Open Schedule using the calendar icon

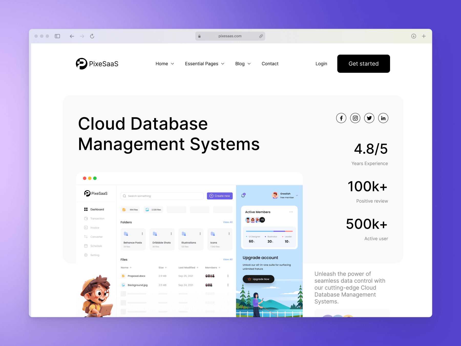(x=86, y=246)
